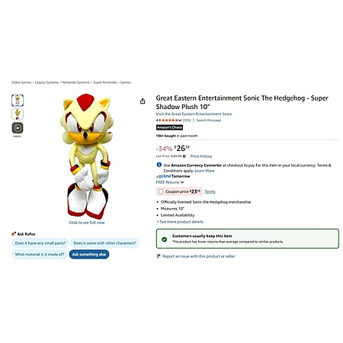Click the share icon beside product image
Screen dimensions: 343x343
pos(143,101)
